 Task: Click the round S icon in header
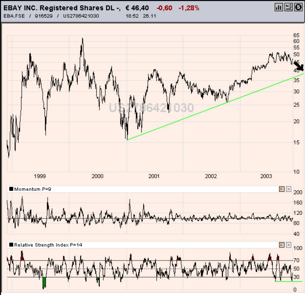[x=298, y=7]
